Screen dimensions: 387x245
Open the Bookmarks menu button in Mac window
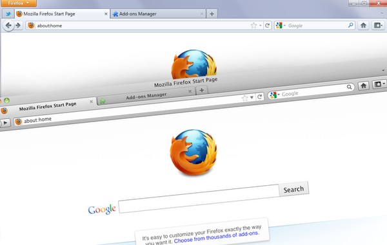379,84
